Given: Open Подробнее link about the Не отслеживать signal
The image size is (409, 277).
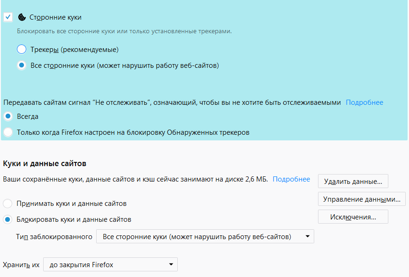Looking at the screenshot, I should tap(364, 102).
